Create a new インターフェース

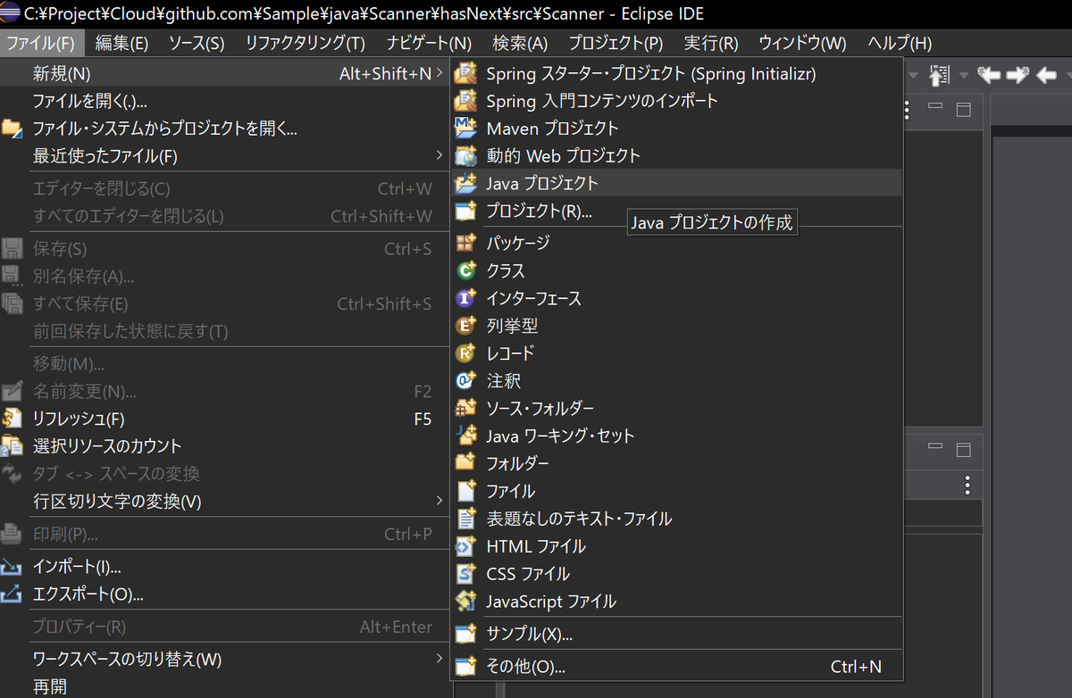[677, 298]
